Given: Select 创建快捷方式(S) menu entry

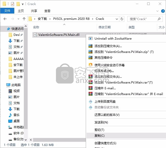Looking at the screenshot, I should [126, 143].
